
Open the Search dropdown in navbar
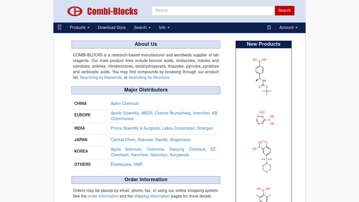pos(142,27)
